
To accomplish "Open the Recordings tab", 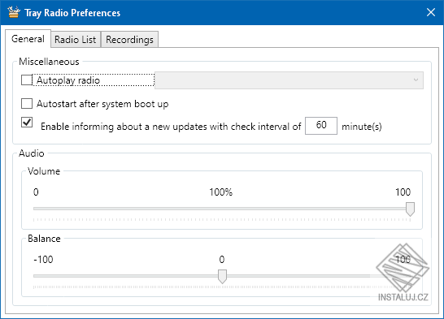I will click(x=129, y=40).
